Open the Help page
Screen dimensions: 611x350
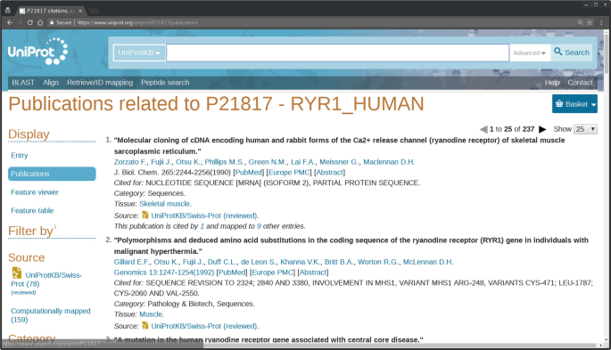(552, 83)
